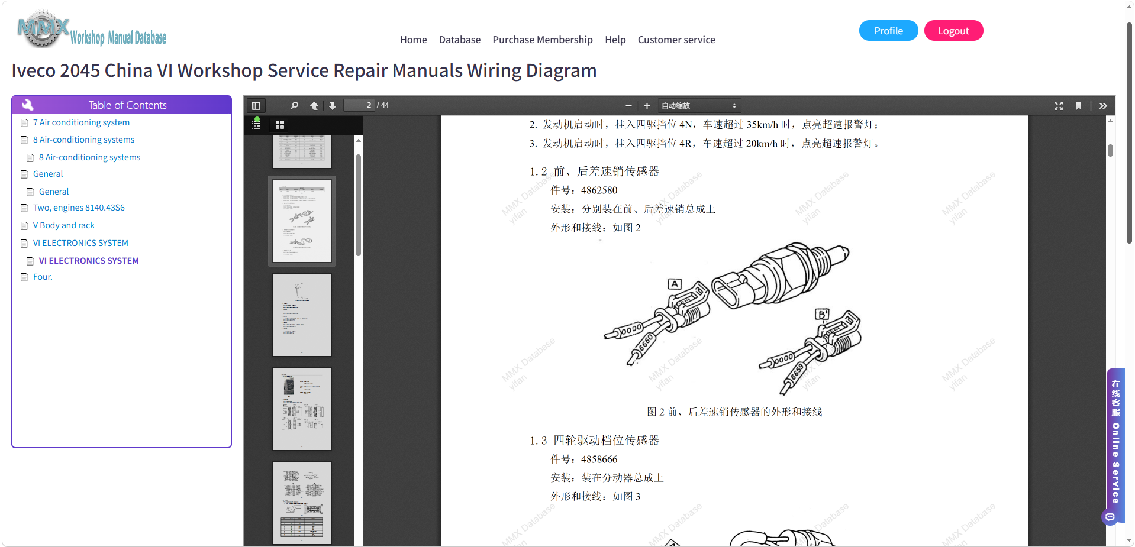Click the MMX Workshop Manual Database logo
This screenshot has height=547, width=1135.
[x=92, y=30]
